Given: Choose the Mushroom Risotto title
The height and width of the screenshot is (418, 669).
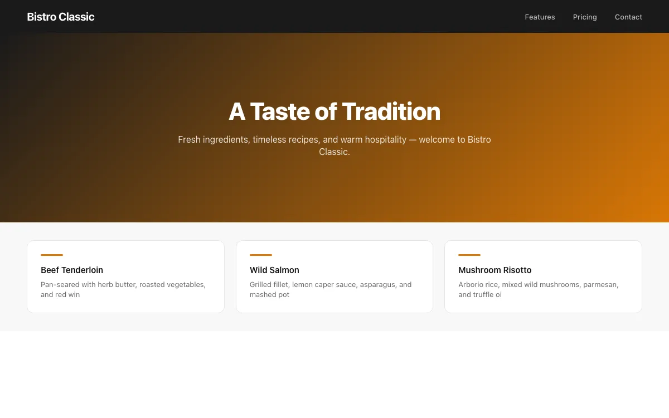Looking at the screenshot, I should tap(495, 270).
